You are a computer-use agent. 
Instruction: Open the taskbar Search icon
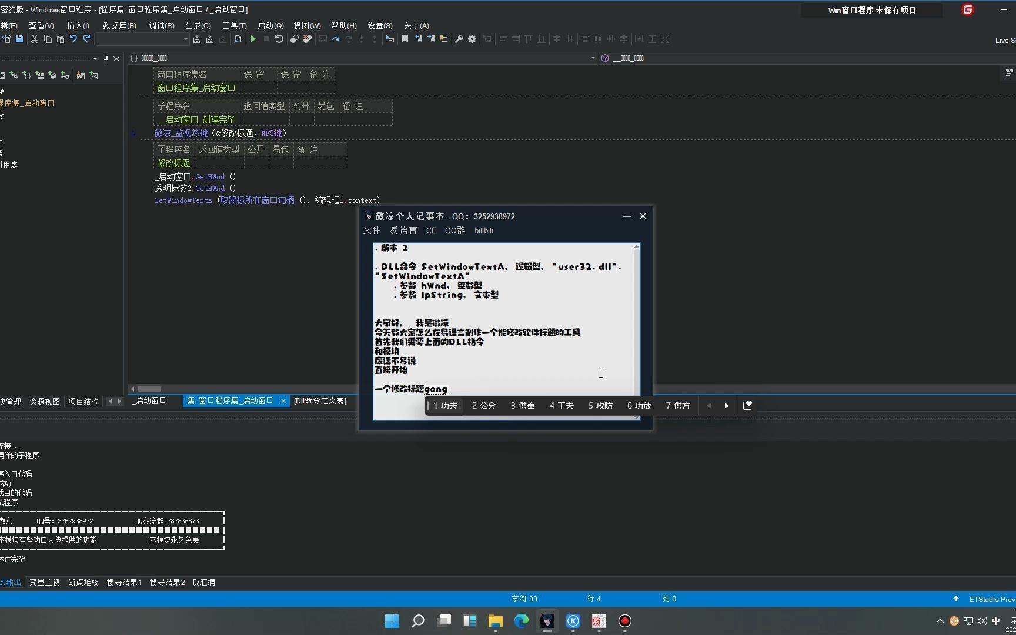[x=418, y=621]
